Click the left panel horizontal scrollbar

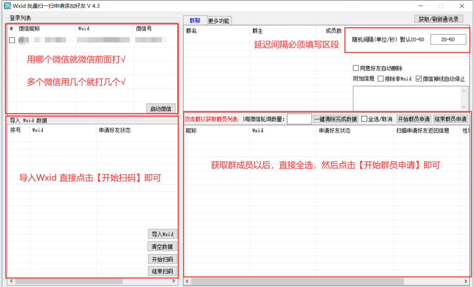69,281
